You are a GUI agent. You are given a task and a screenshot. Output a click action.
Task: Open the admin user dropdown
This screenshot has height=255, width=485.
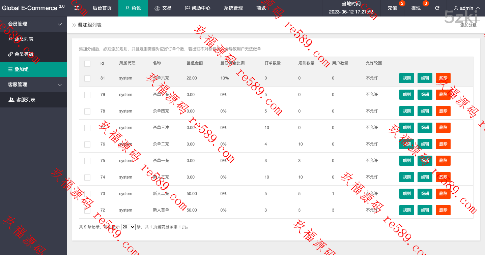click(x=467, y=8)
